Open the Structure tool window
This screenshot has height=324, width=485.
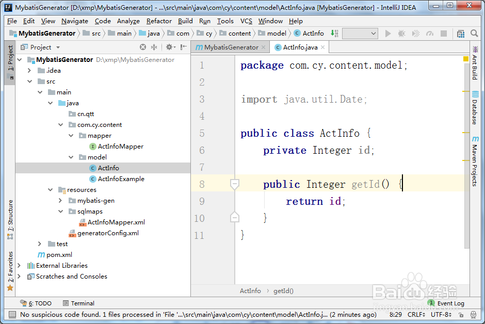coord(10,219)
